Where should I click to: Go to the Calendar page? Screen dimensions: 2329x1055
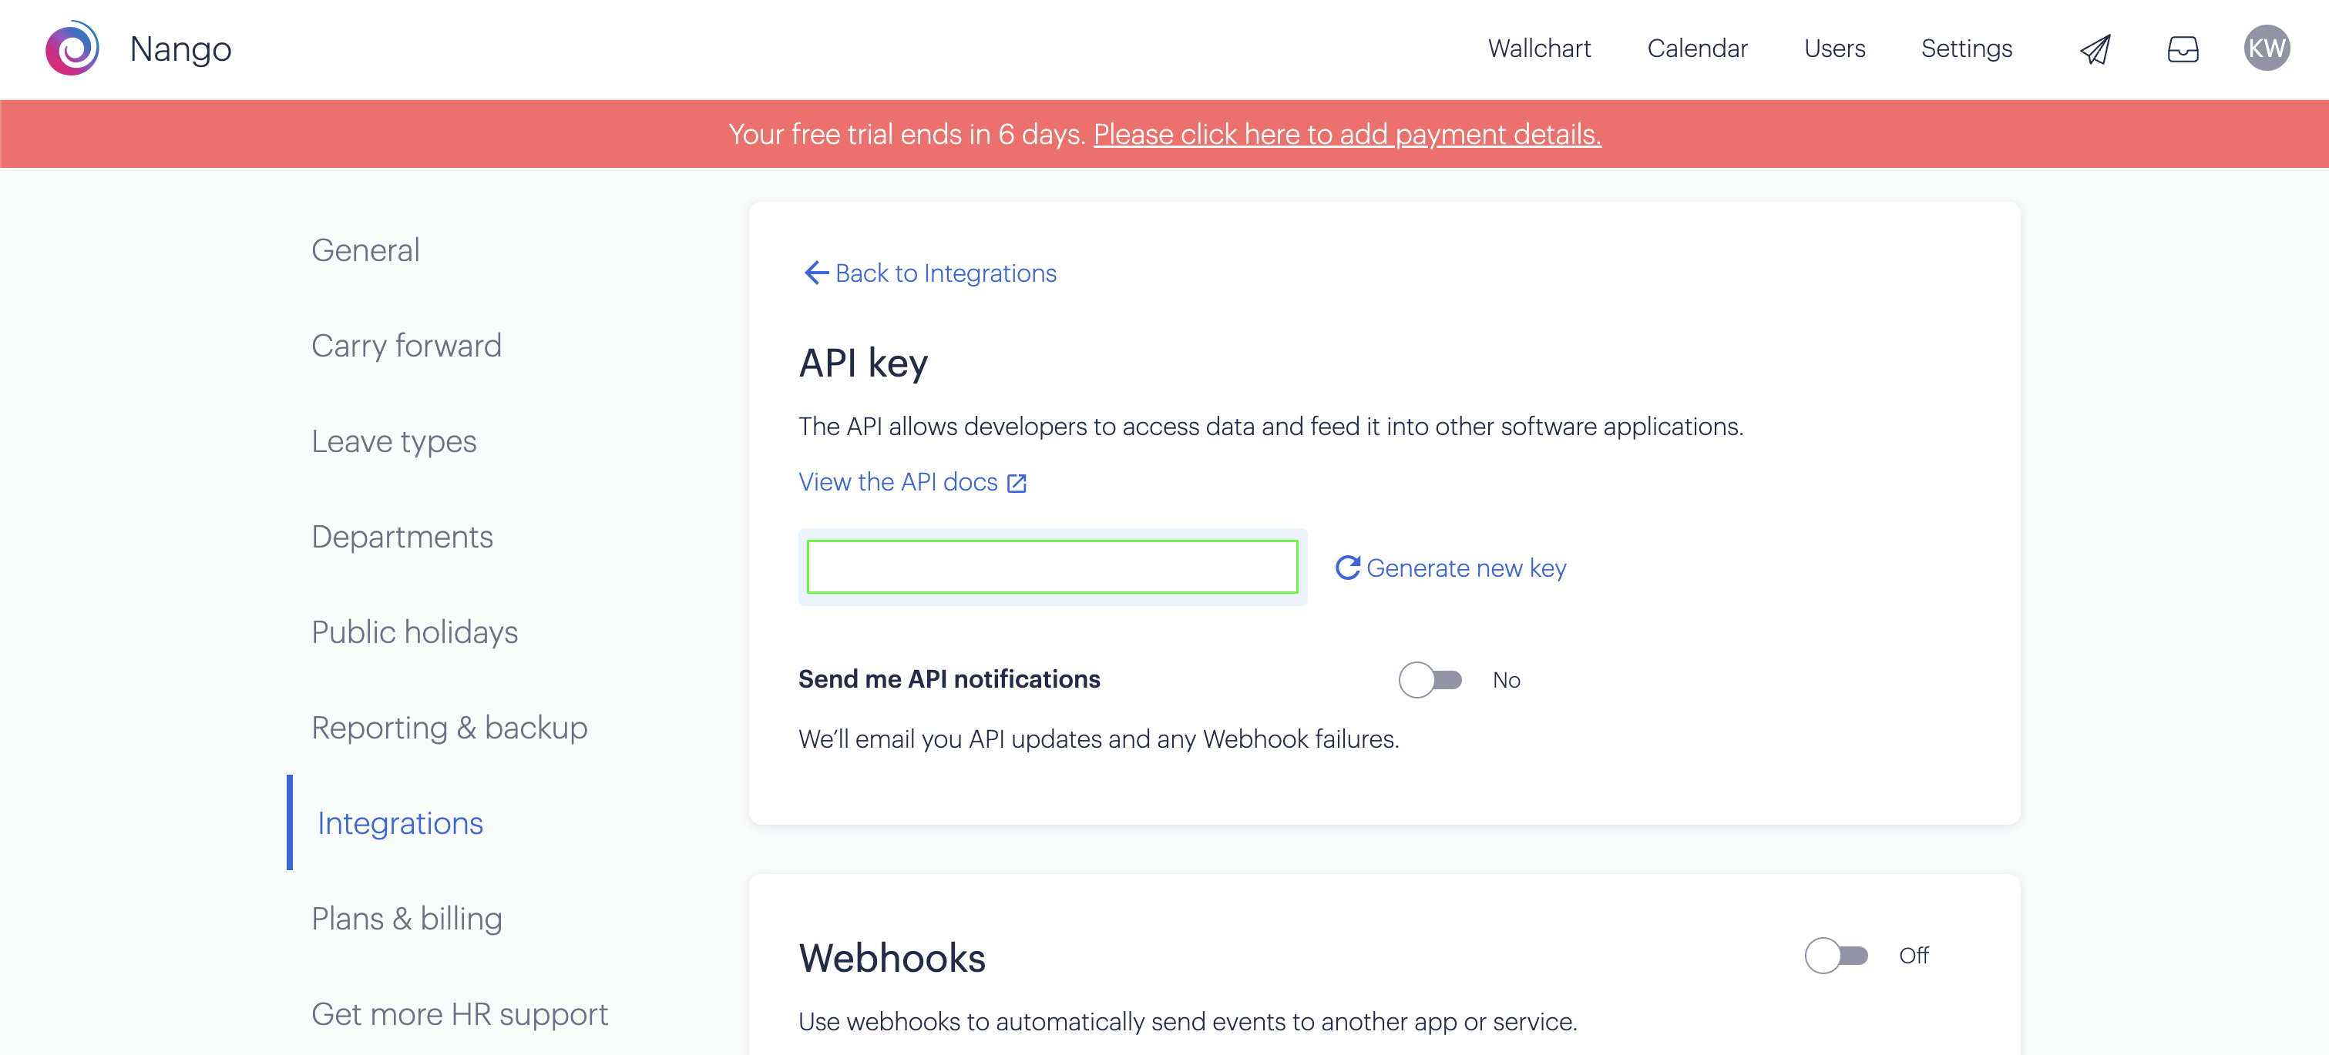[x=1697, y=49]
